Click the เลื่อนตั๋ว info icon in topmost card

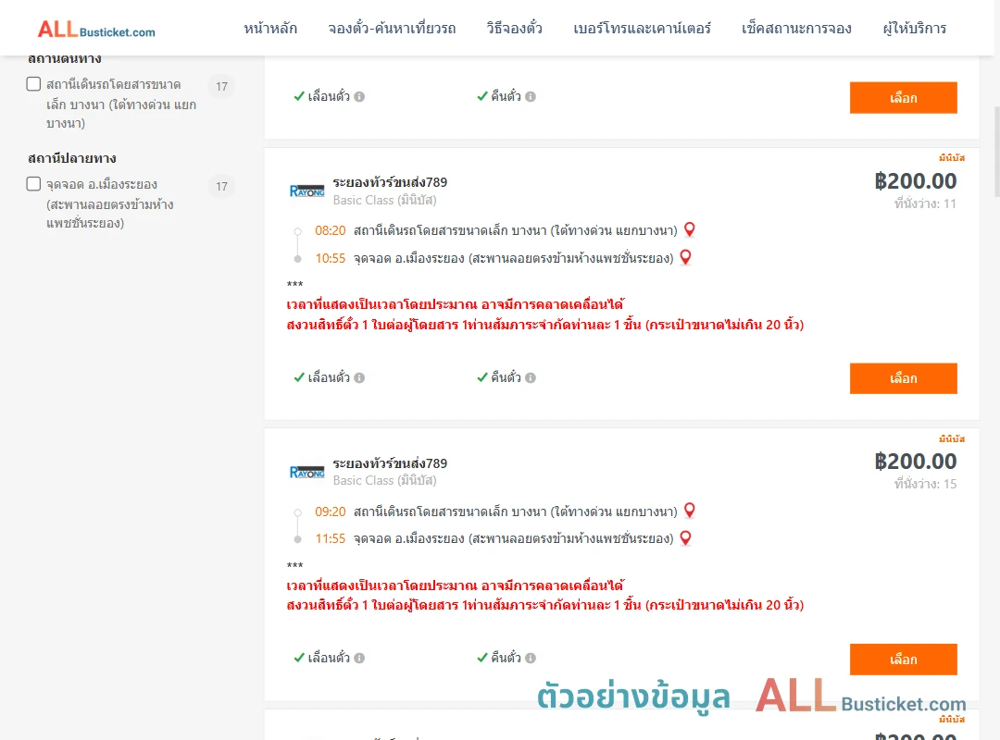(359, 97)
